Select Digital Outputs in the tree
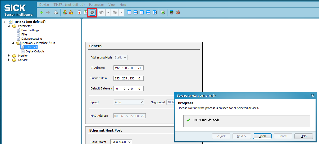The image size is (319, 144). click(35, 51)
